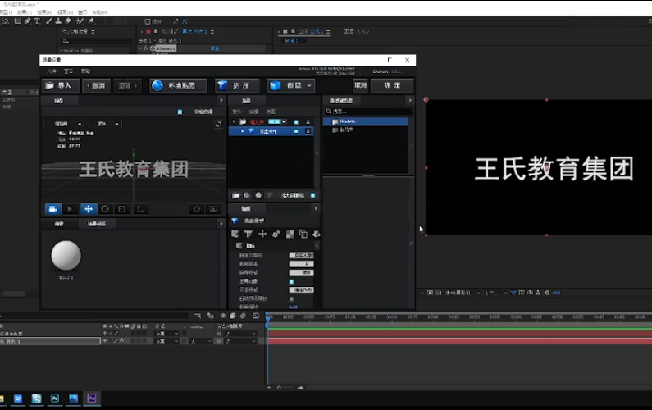Viewport: 652px width, 410px height.
Task: Open the 文件 file menu in scene panel
Action: 236,112
